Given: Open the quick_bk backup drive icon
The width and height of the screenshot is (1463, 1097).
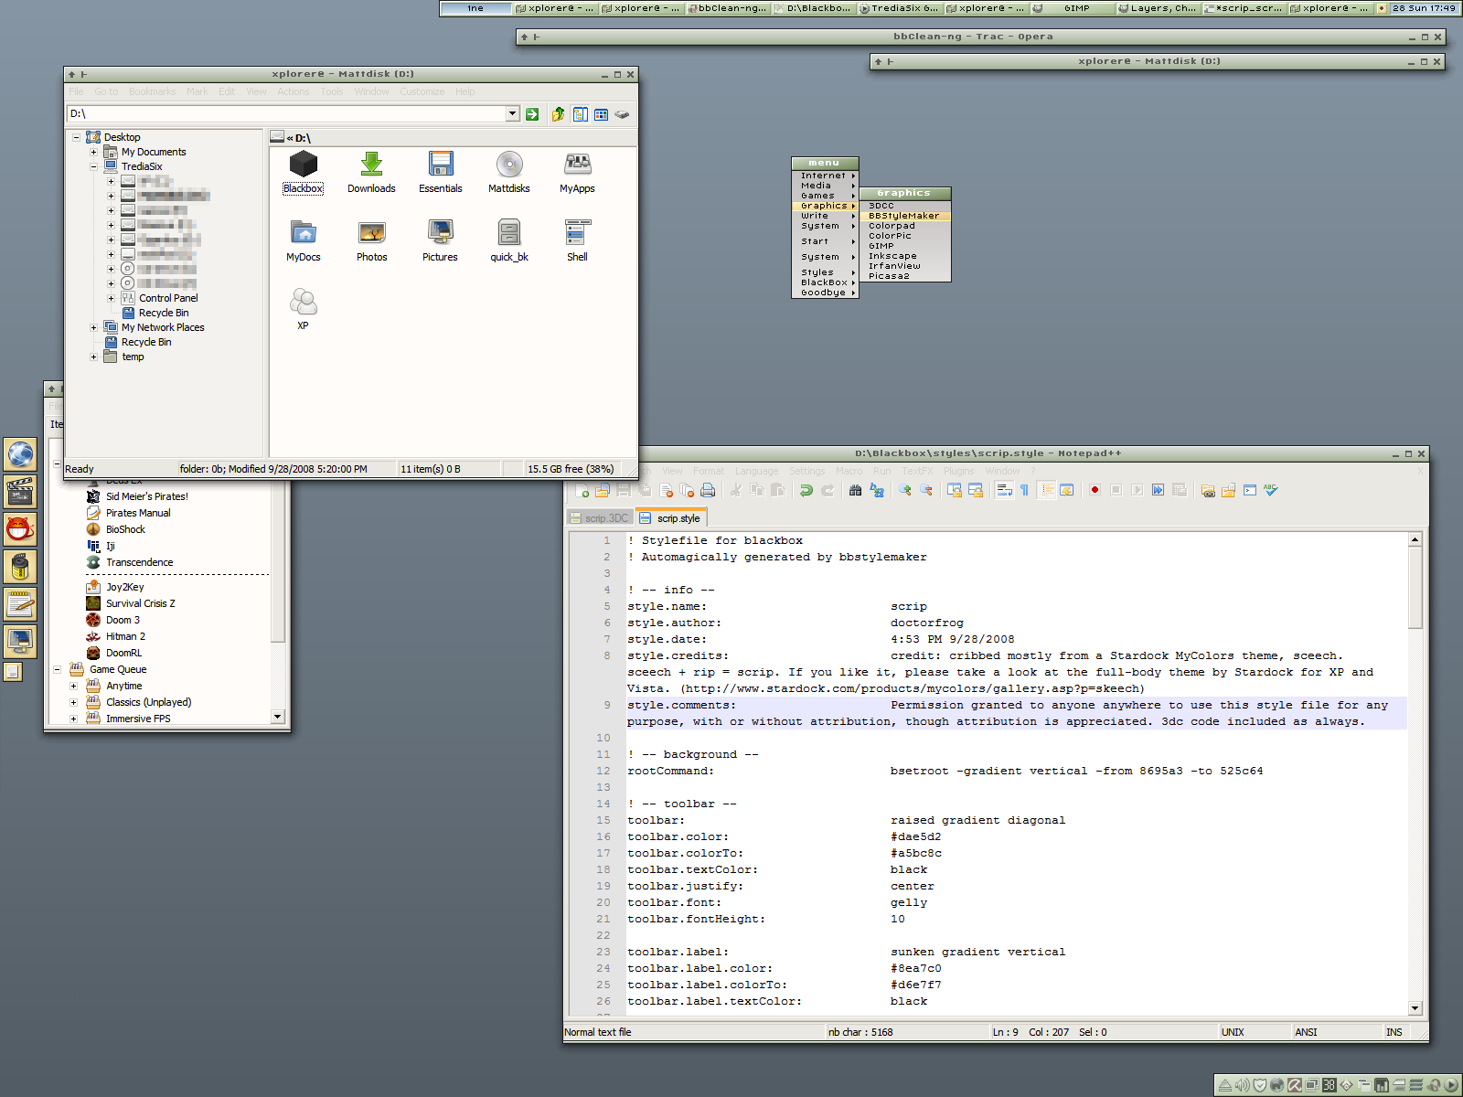Looking at the screenshot, I should 509,240.
